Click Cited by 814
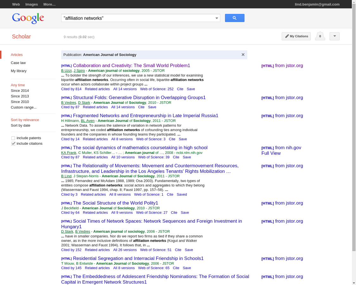The image size is (356, 285). [x=71, y=89]
